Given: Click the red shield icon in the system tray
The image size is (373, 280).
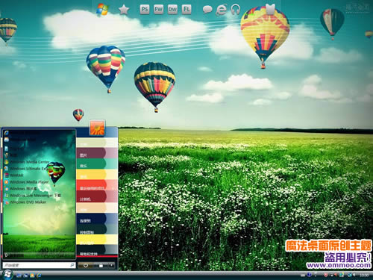Looking at the screenshot, I should tap(326, 275).
